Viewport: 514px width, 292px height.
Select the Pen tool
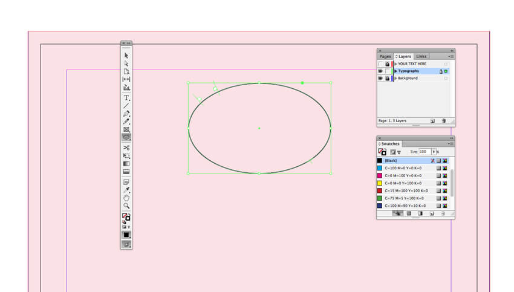tap(126, 114)
